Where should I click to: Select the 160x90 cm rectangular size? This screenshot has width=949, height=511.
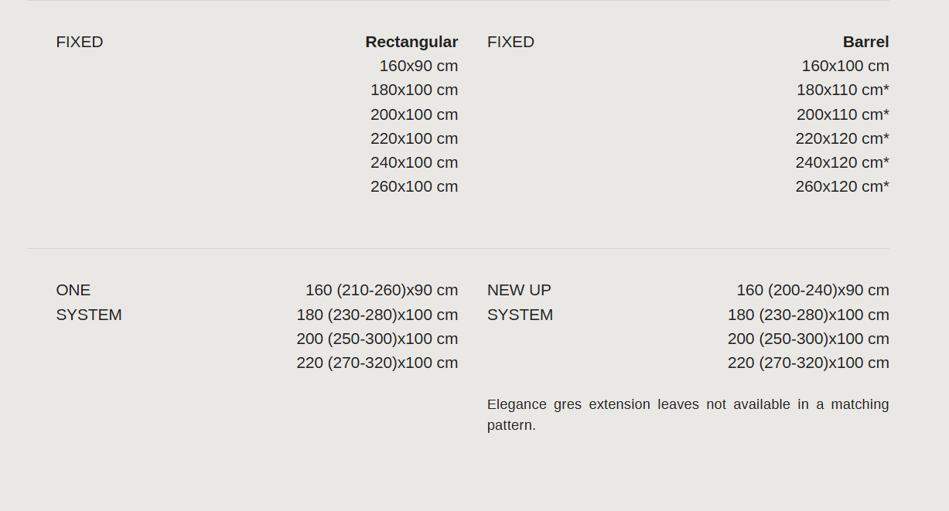point(418,66)
